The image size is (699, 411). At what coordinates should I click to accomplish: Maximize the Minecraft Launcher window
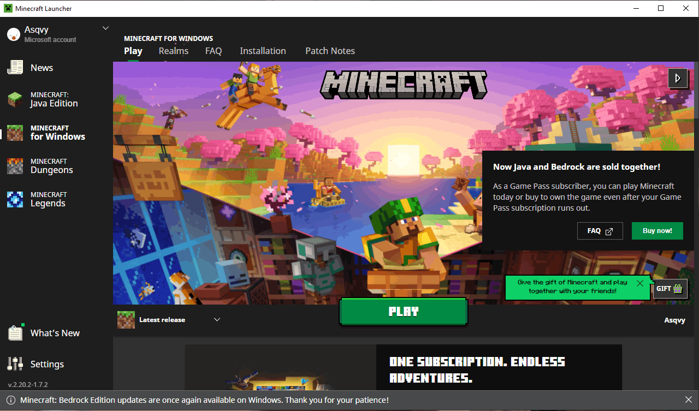tap(661, 8)
